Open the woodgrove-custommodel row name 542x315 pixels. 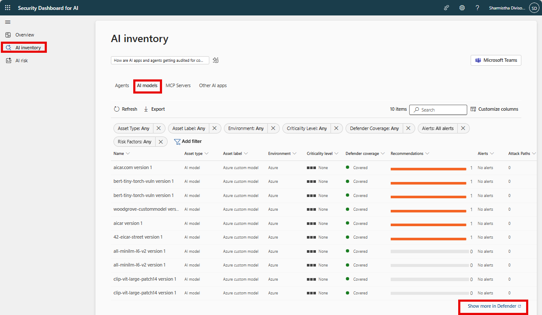146,209
